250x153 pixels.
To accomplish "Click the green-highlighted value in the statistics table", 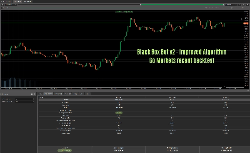I will point(119,113).
